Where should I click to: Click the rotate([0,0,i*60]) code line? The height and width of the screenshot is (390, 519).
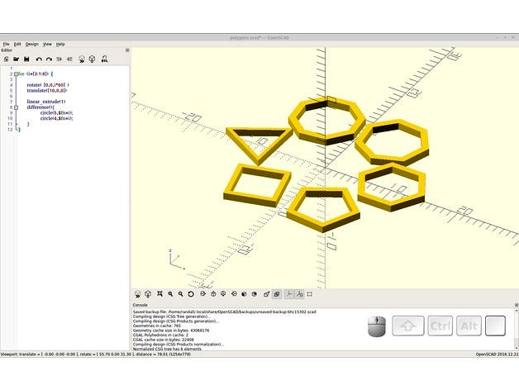pos(48,85)
